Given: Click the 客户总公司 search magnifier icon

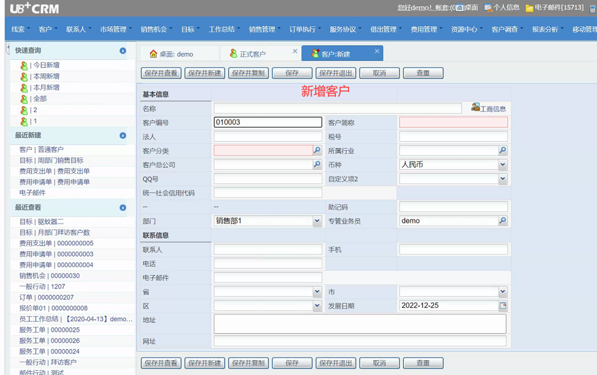Looking at the screenshot, I should click(x=317, y=165).
